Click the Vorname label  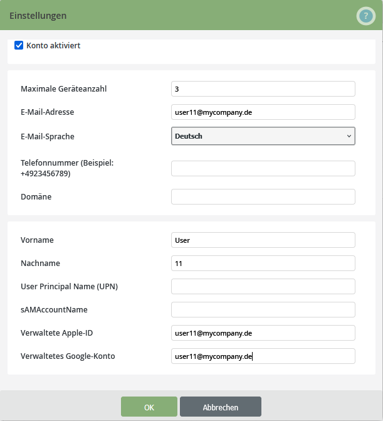coord(37,240)
